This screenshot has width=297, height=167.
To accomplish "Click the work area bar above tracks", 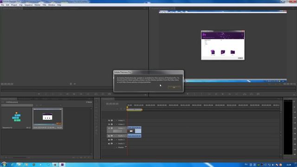I will click(x=134, y=109).
